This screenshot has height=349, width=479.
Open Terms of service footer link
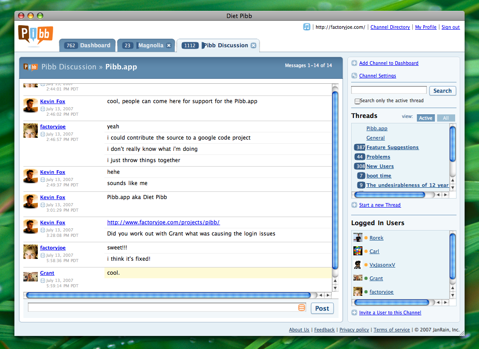tap(392, 330)
